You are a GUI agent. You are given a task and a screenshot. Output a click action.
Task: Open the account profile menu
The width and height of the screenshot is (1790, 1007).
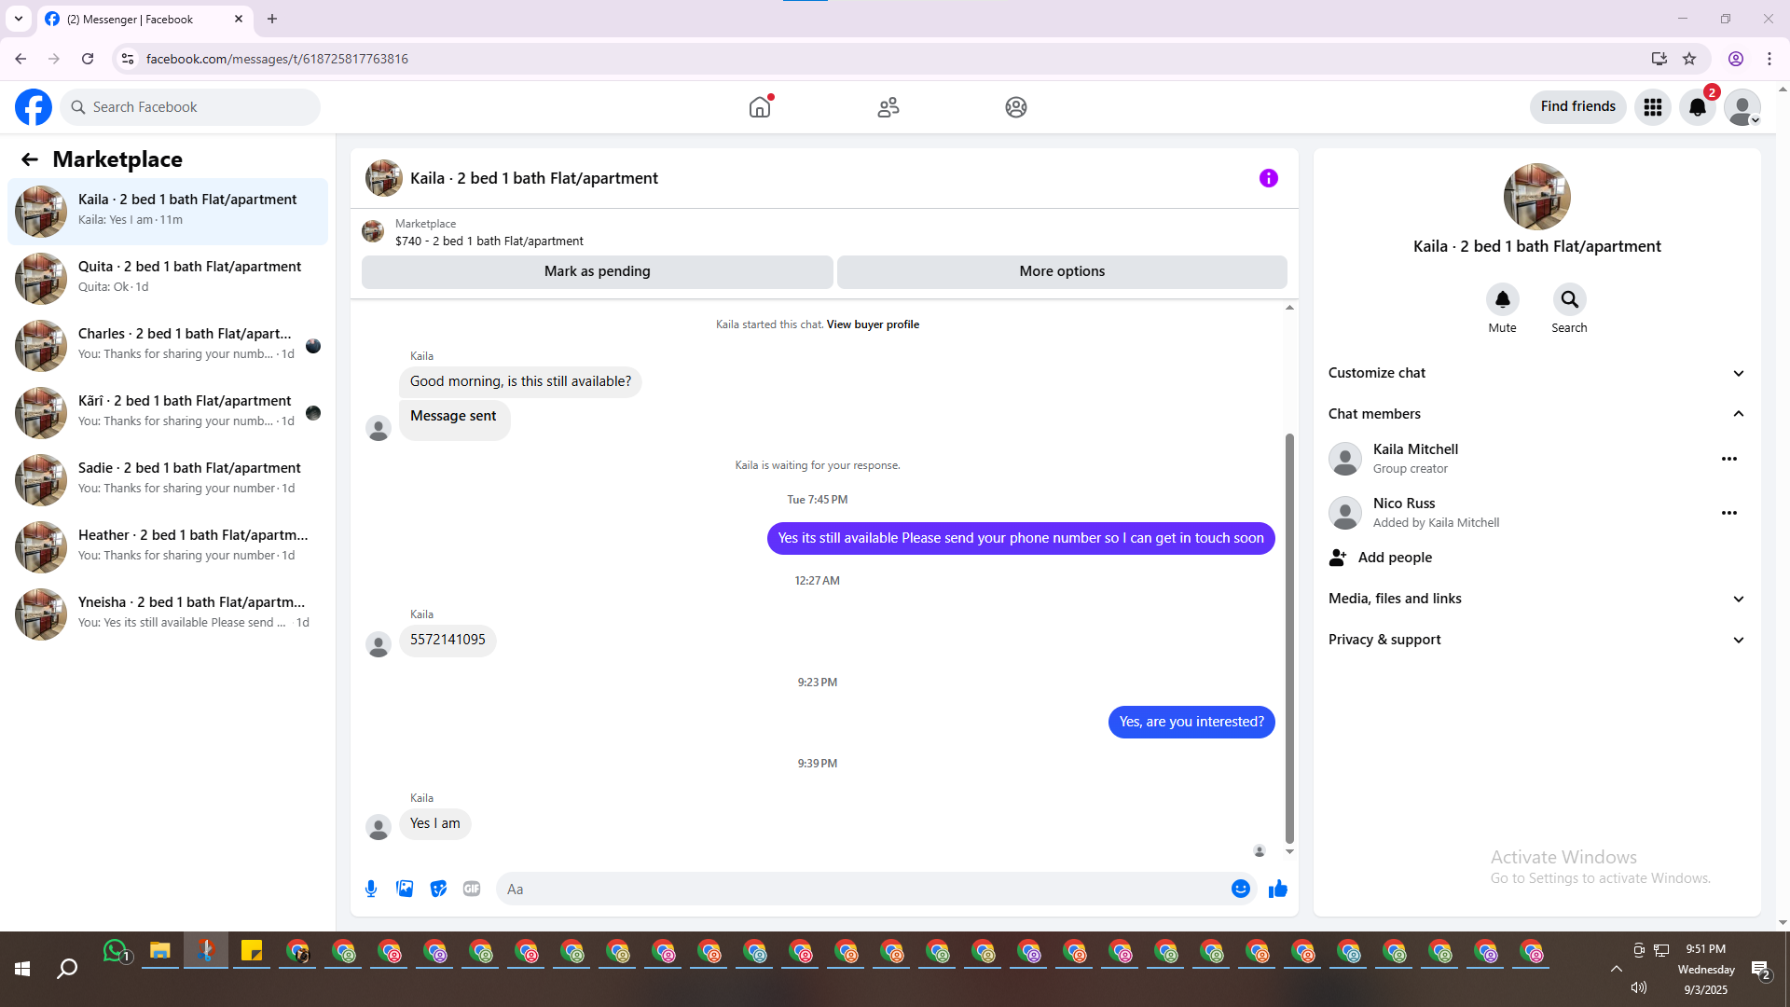pos(1742,107)
